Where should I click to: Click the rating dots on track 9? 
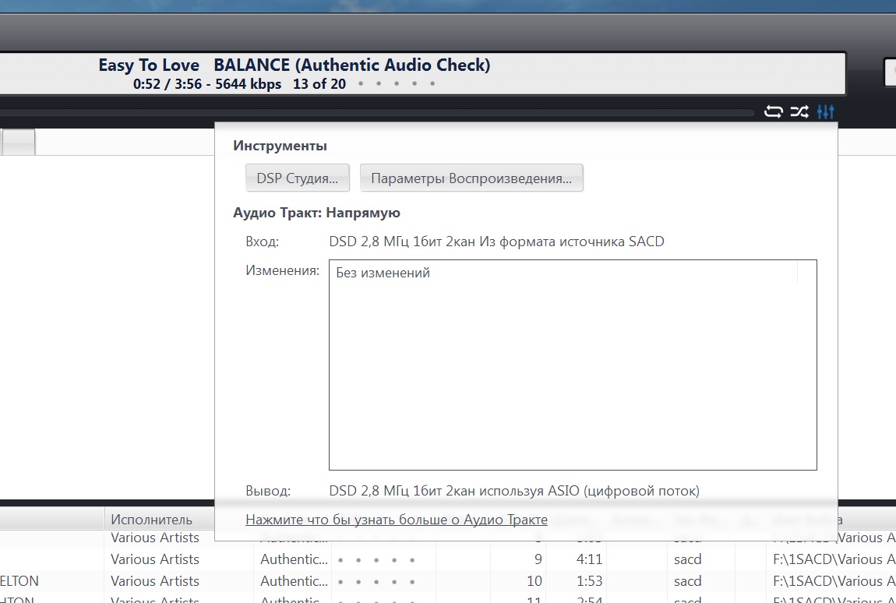374,560
